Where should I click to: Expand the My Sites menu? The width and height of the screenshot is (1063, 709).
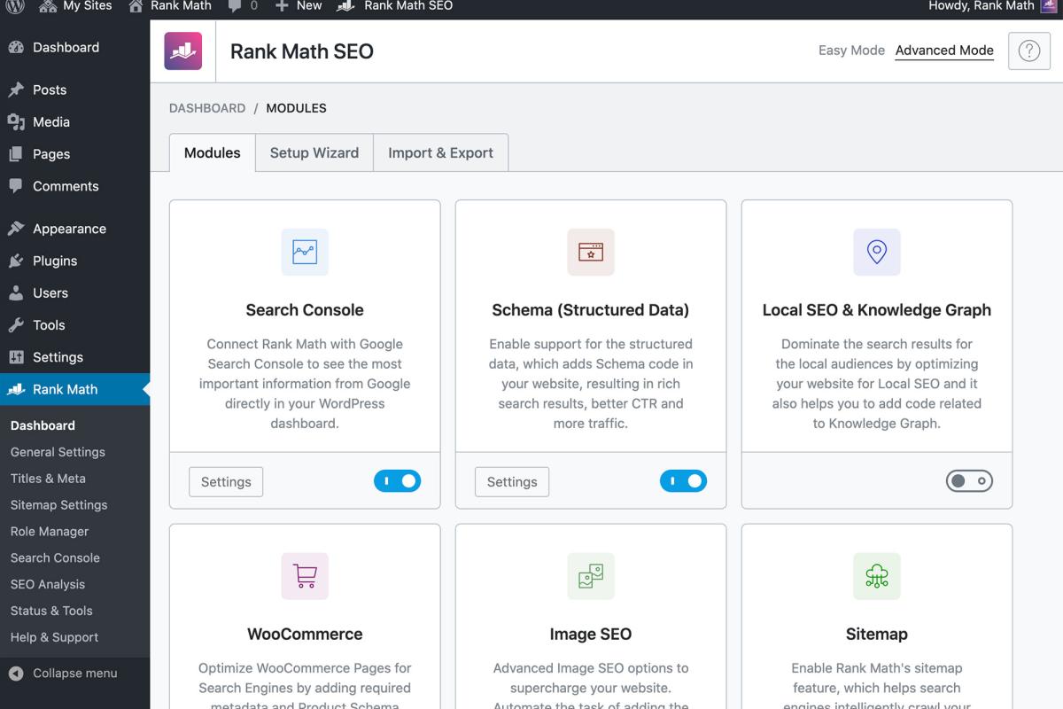pyautogui.click(x=75, y=7)
